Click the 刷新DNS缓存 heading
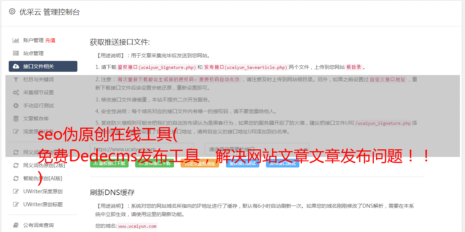 pyautogui.click(x=112, y=192)
